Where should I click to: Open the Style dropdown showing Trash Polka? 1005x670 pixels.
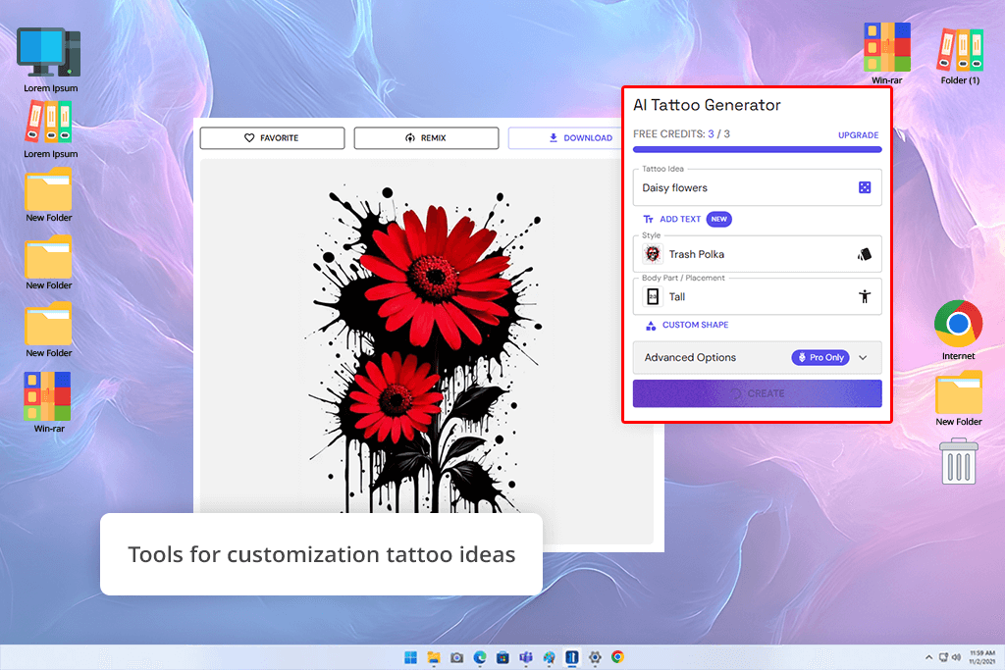757,254
